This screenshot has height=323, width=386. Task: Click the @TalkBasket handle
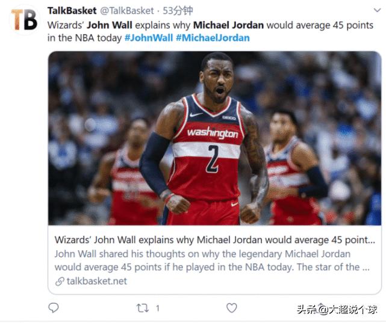pyautogui.click(x=127, y=11)
